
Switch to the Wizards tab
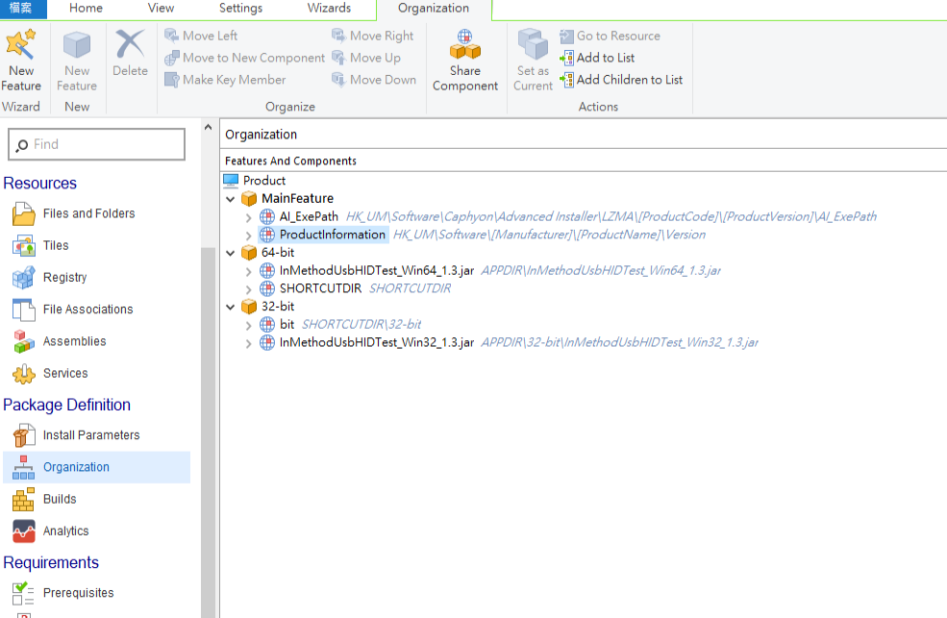click(329, 8)
